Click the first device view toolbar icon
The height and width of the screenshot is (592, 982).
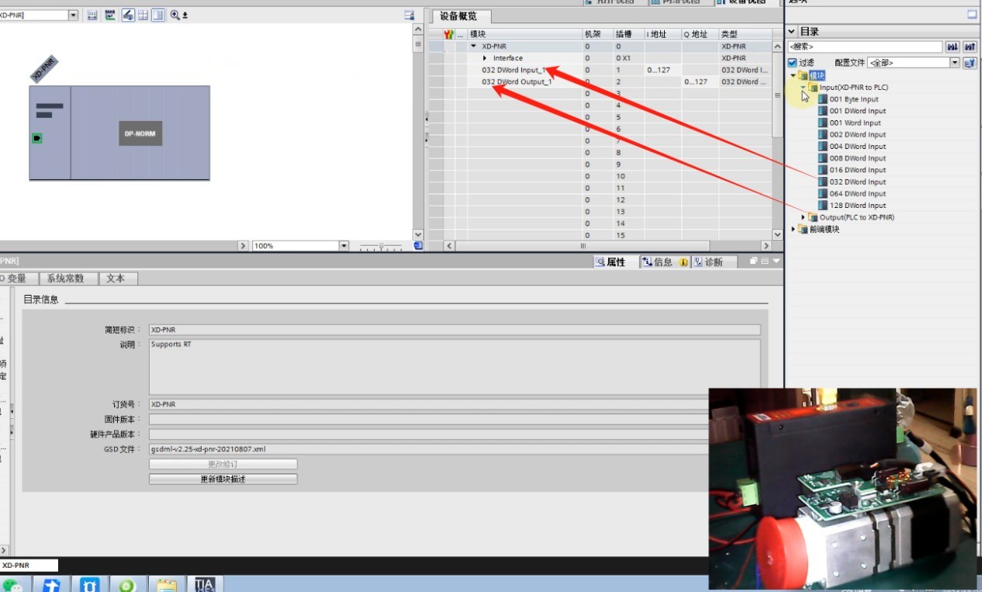pos(92,15)
